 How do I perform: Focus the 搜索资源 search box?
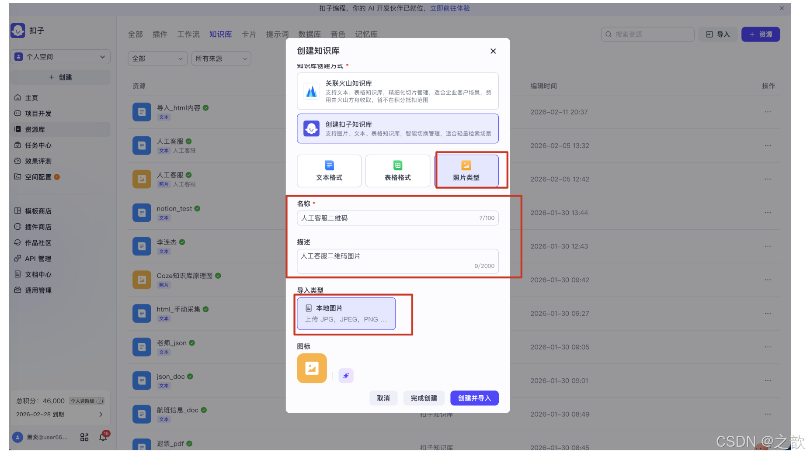pos(647,34)
